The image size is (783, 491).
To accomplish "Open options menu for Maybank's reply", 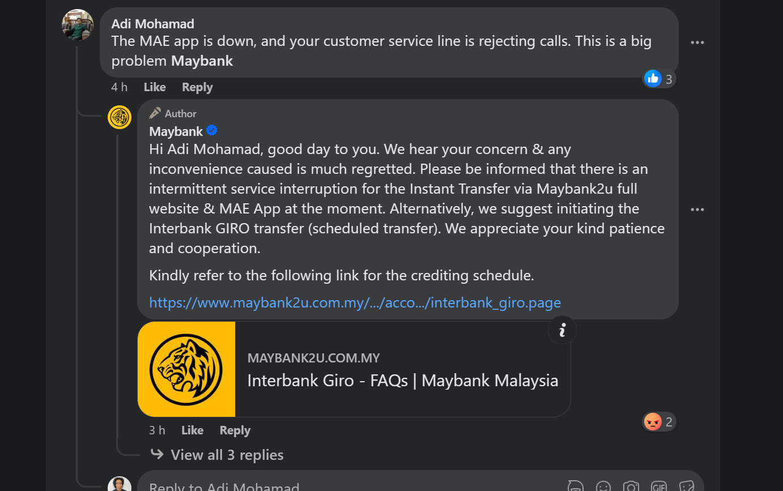I will pos(697,210).
